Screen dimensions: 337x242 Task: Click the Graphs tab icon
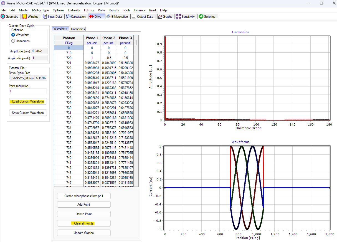(160, 17)
